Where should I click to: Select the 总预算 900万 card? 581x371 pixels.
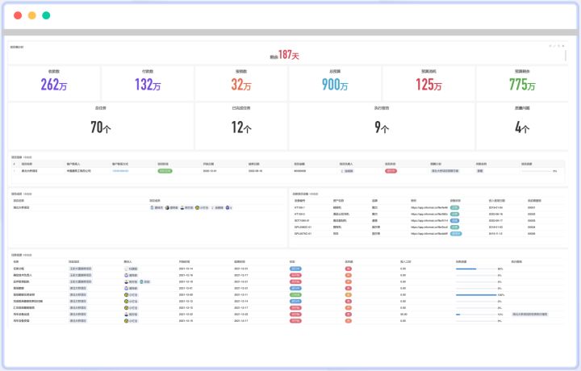(335, 82)
